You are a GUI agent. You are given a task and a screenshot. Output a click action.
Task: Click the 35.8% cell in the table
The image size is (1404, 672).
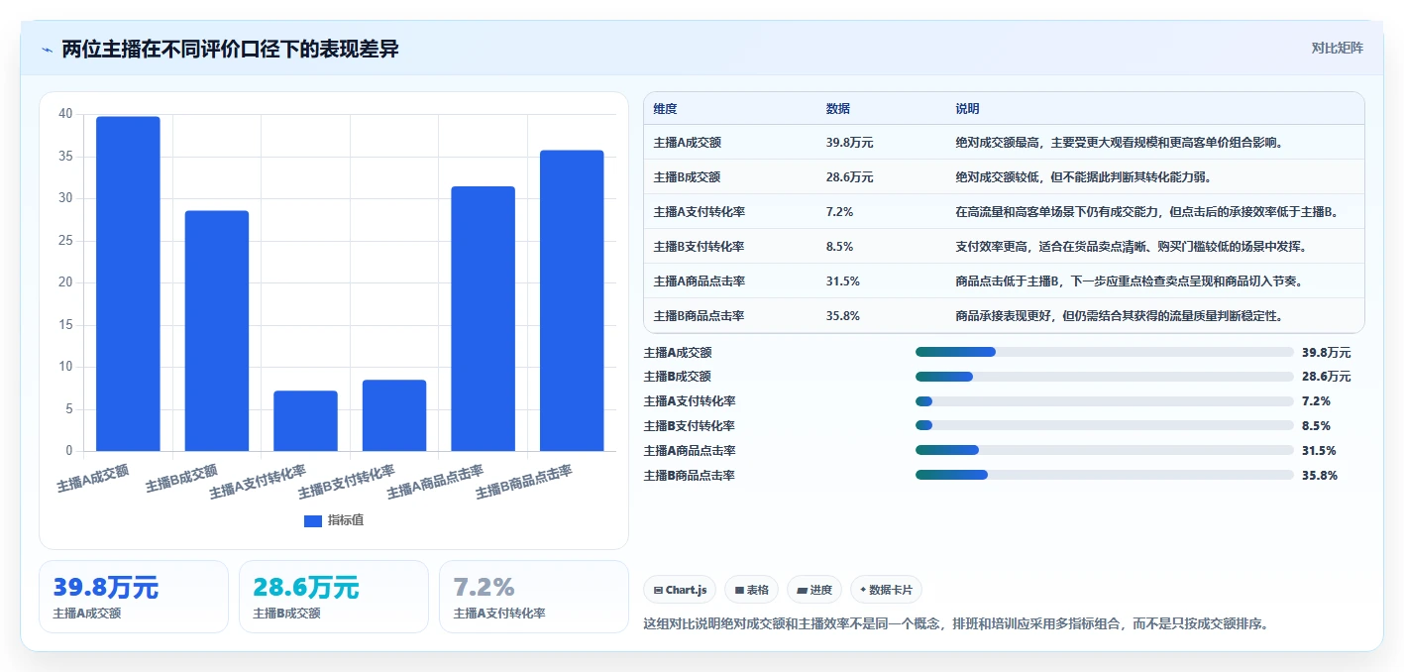pyautogui.click(x=842, y=316)
